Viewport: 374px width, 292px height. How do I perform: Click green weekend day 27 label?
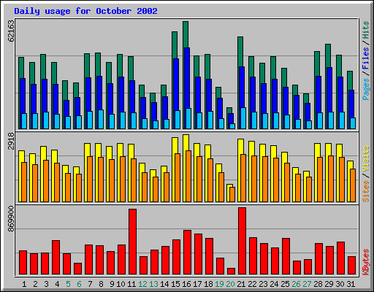307,284
